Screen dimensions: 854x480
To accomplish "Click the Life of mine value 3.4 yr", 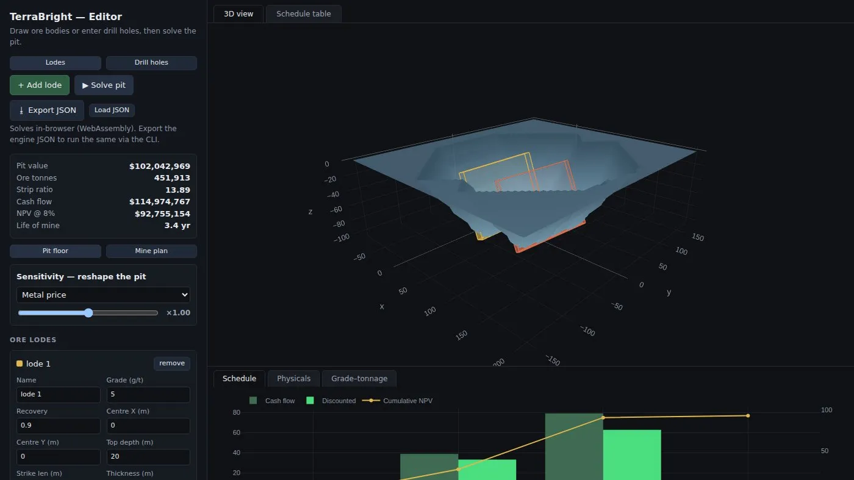I will point(178,226).
